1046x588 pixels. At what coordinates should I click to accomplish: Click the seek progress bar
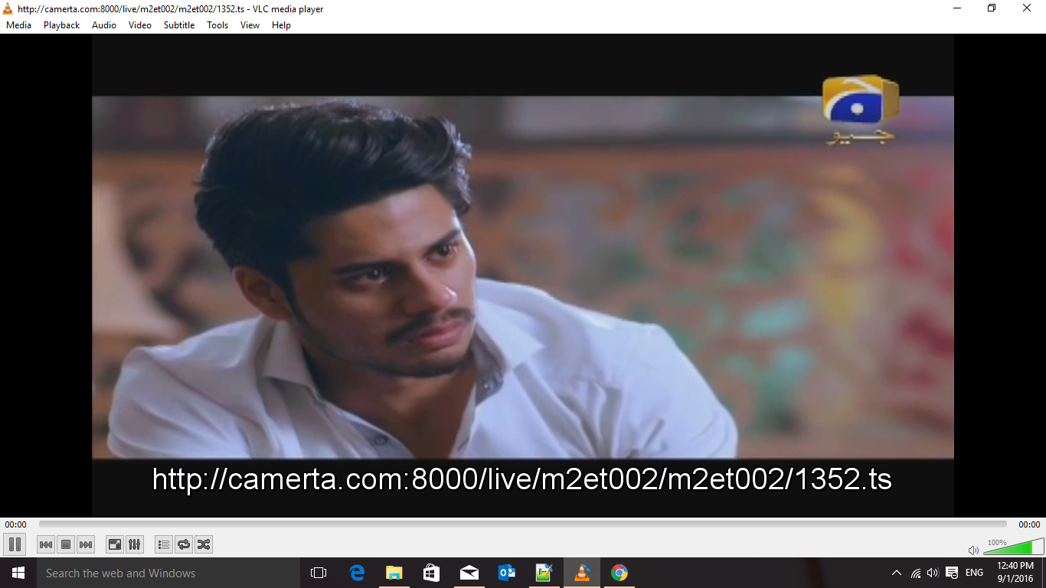522,524
